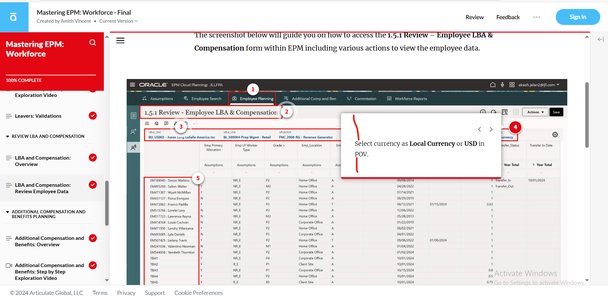Open Additional Compensation and Benefits: Overview lesson

pos(49,241)
